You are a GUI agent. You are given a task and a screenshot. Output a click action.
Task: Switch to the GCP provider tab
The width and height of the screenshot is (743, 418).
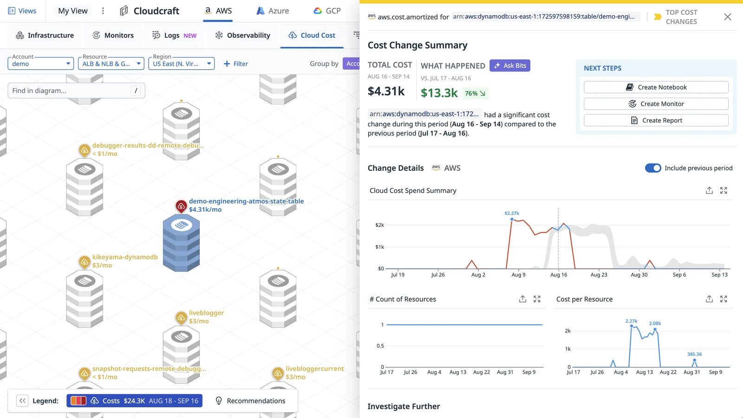327,11
